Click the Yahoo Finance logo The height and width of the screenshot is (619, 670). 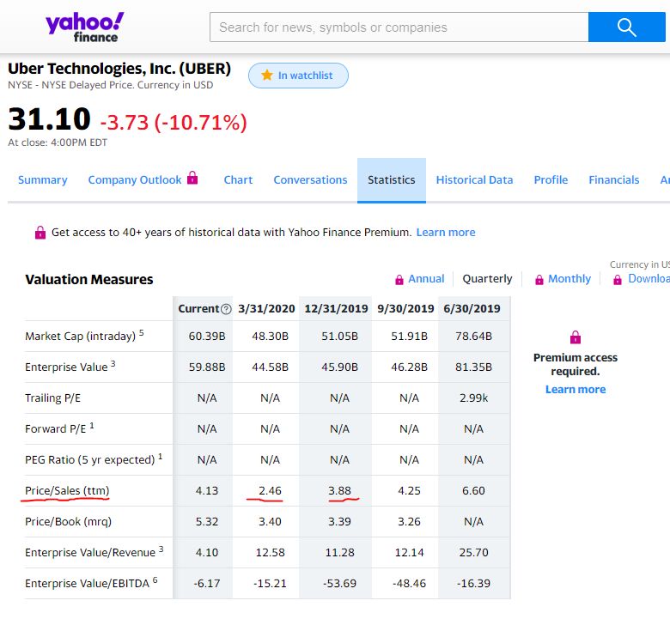point(84,27)
